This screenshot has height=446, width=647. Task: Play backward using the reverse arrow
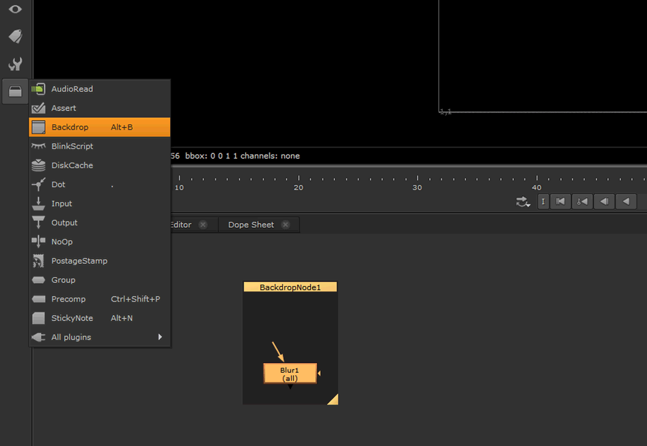pyautogui.click(x=626, y=202)
